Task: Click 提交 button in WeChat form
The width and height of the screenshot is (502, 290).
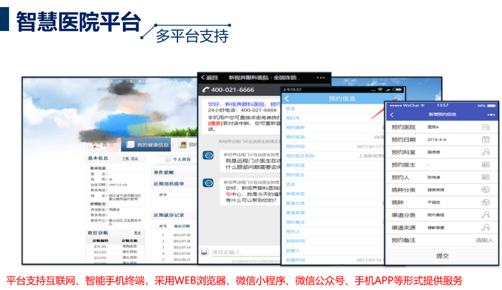Action: (x=442, y=256)
